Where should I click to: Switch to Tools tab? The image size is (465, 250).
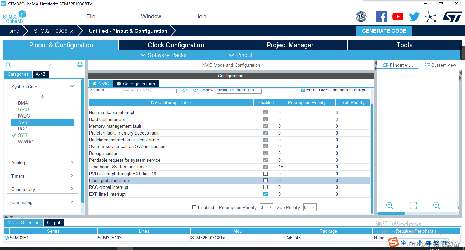[x=404, y=45]
